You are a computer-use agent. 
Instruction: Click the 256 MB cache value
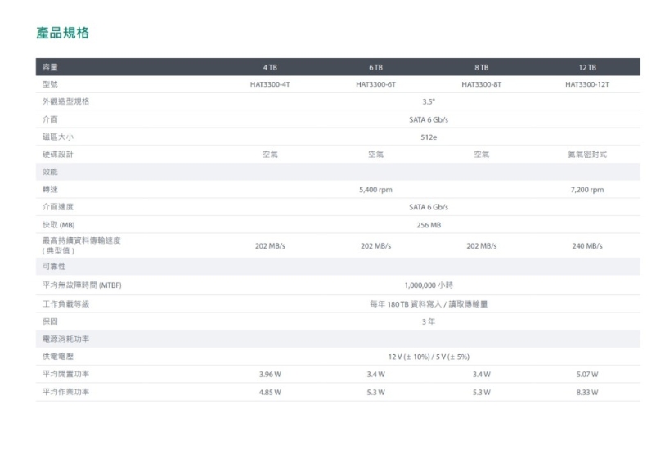[x=429, y=225]
